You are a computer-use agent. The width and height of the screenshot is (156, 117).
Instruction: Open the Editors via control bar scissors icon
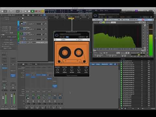pyautogui.click(x=21, y=11)
